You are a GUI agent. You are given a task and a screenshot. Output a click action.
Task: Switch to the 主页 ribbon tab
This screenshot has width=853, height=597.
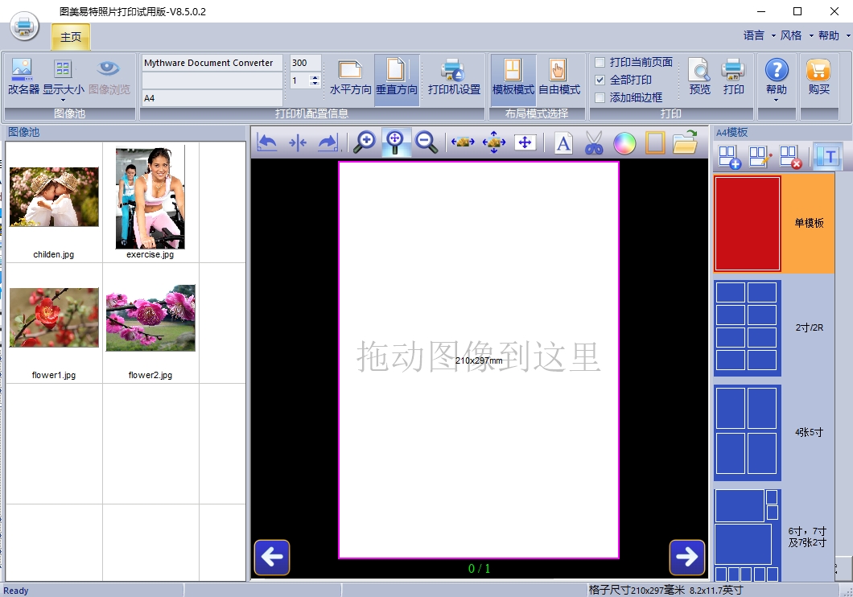coord(71,37)
